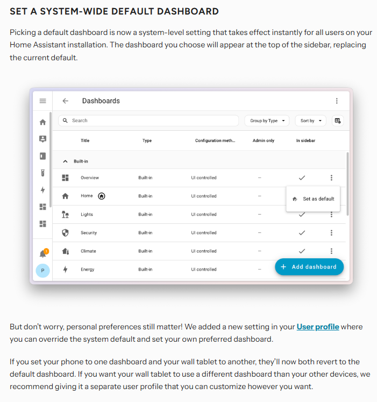Expand the Sort by dropdown

[x=311, y=121]
